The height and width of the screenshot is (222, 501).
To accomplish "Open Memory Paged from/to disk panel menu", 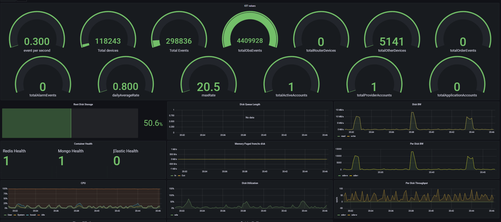I will tap(250, 144).
